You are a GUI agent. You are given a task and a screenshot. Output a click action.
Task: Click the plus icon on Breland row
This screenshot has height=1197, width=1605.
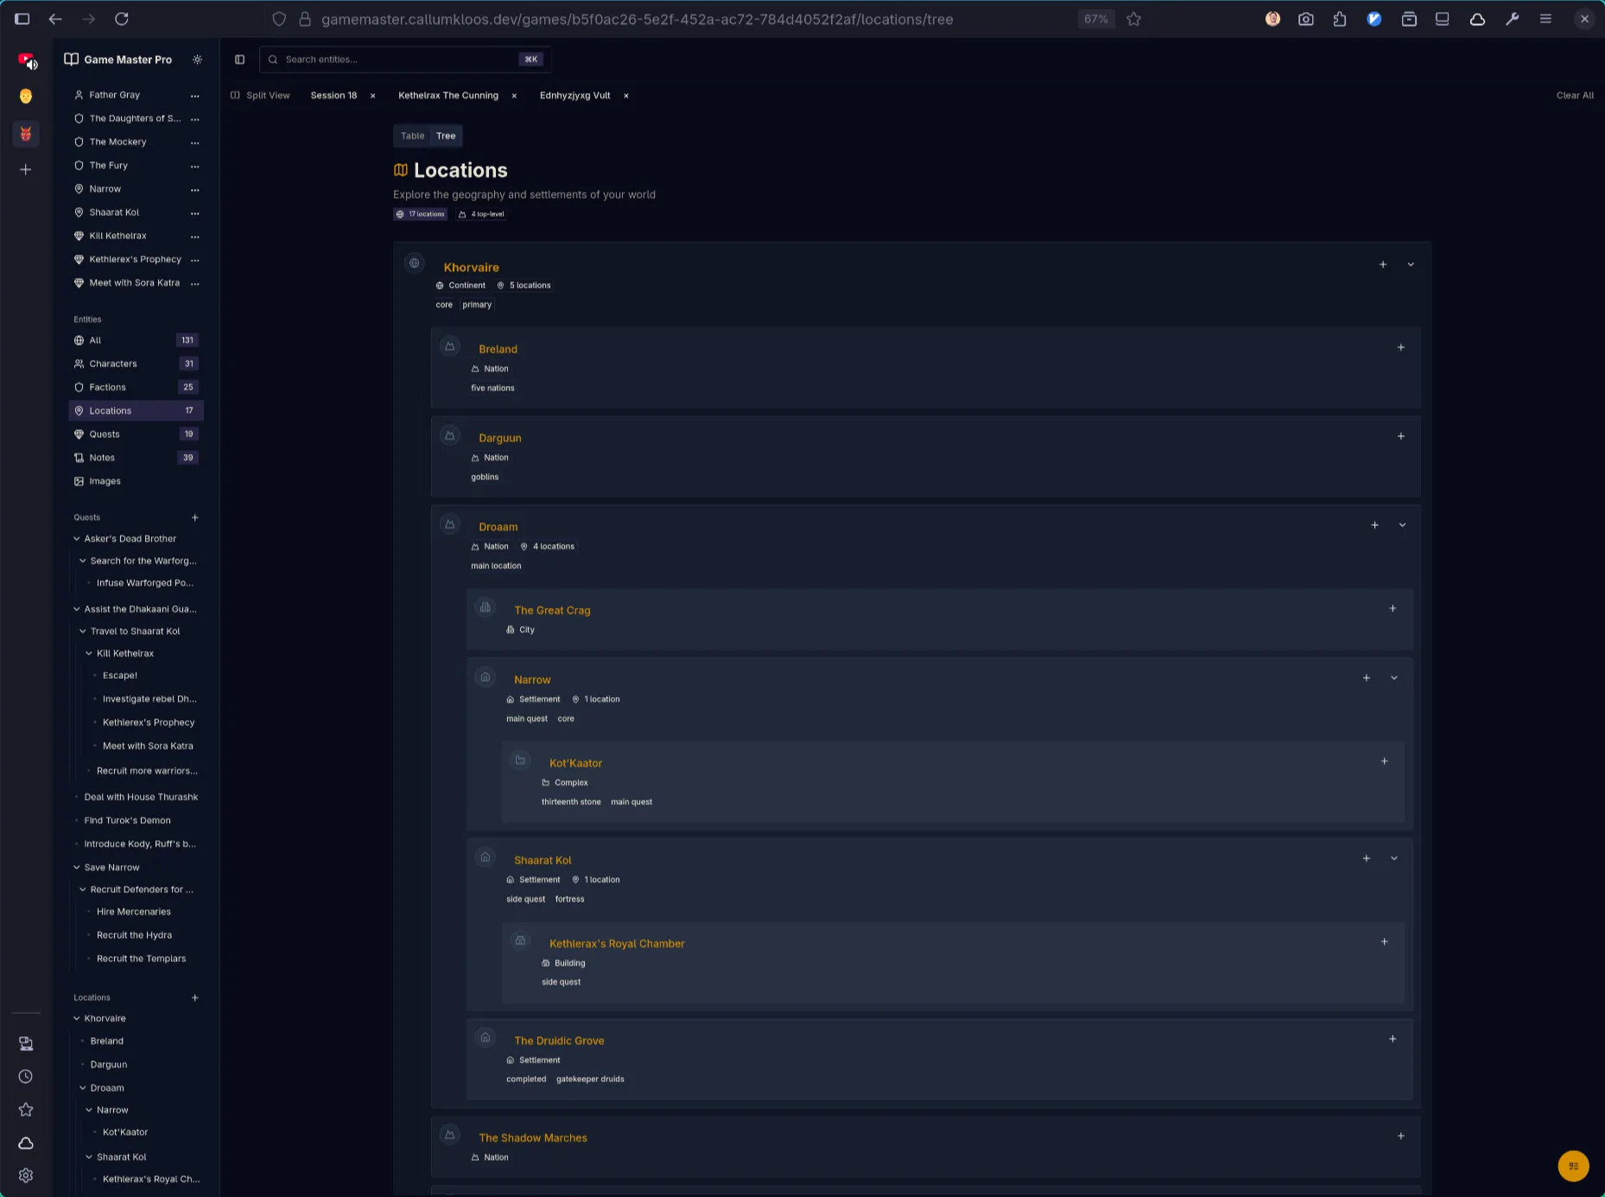pyautogui.click(x=1400, y=348)
